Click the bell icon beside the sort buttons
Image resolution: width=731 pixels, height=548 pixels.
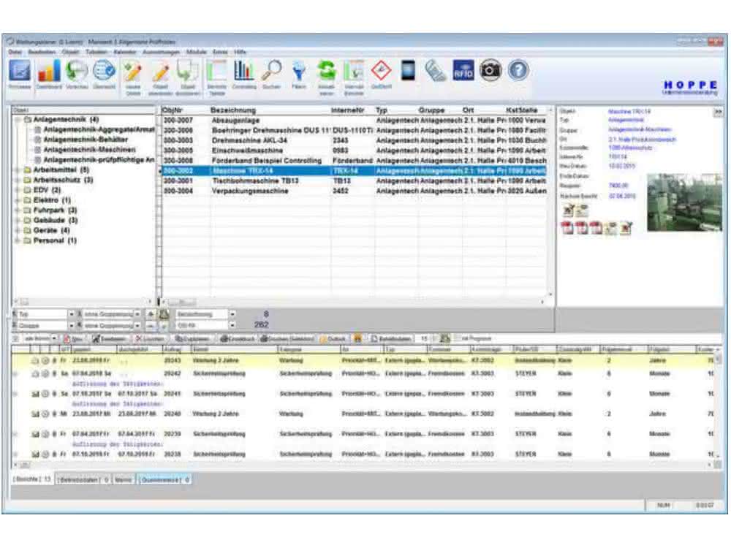click(x=164, y=314)
